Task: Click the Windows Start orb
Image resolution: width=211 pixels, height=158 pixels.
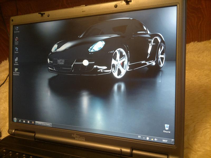Action: point(15,120)
